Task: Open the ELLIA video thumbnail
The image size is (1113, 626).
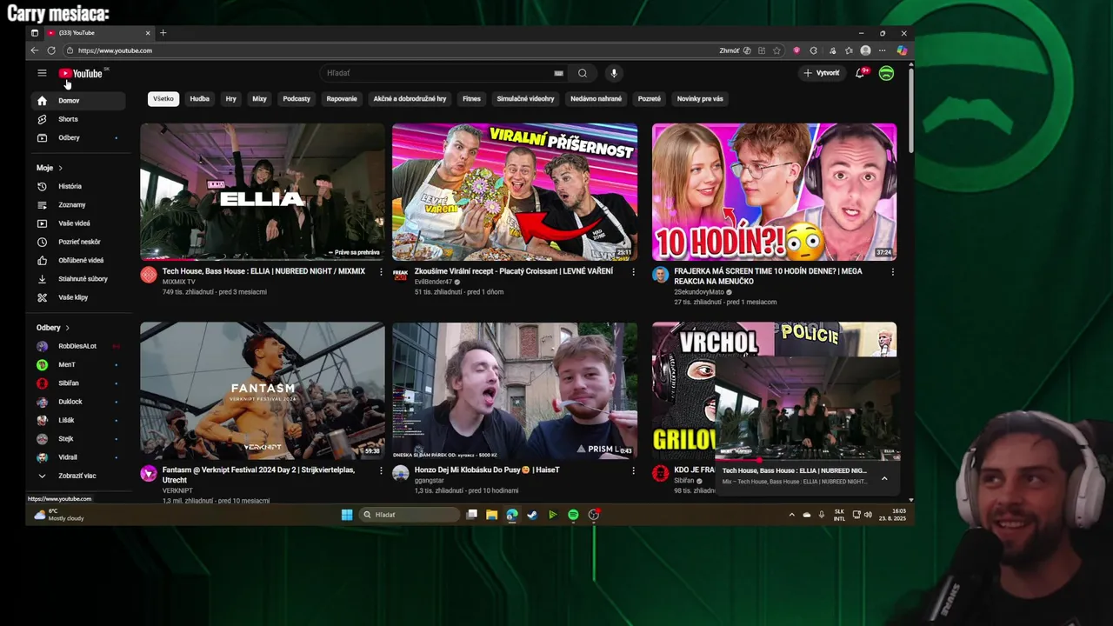Action: coord(262,192)
